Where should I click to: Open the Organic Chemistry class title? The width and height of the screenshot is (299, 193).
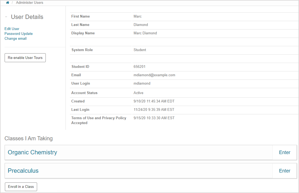point(32,152)
